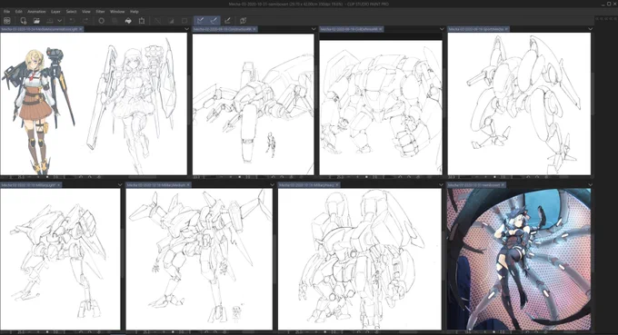Click the Open file folder icon
618x335 pixels.
pos(36,21)
